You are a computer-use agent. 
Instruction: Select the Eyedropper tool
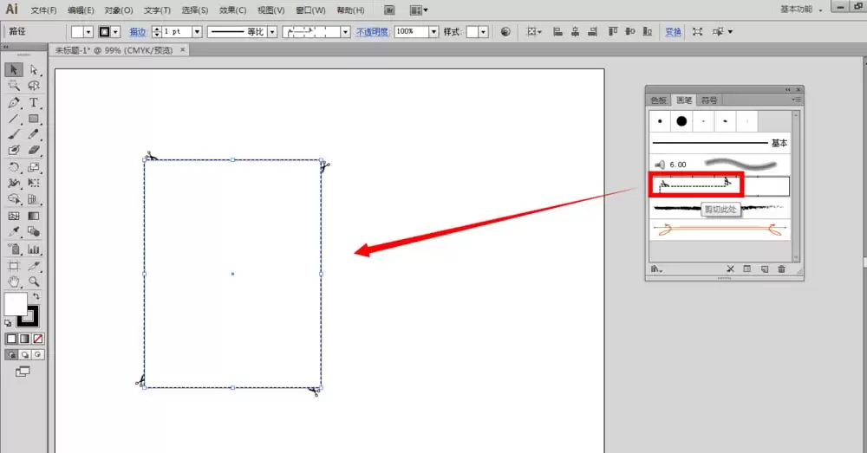(x=14, y=232)
